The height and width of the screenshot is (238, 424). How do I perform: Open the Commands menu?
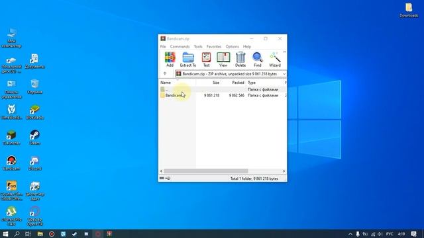[180, 46]
